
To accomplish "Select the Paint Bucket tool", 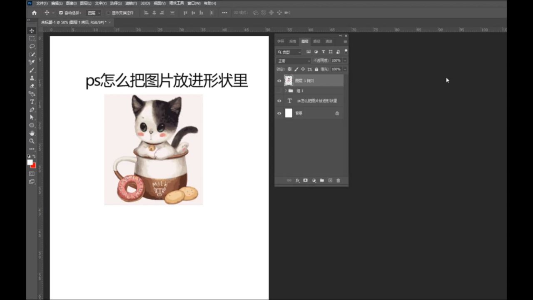I will 32,94.
